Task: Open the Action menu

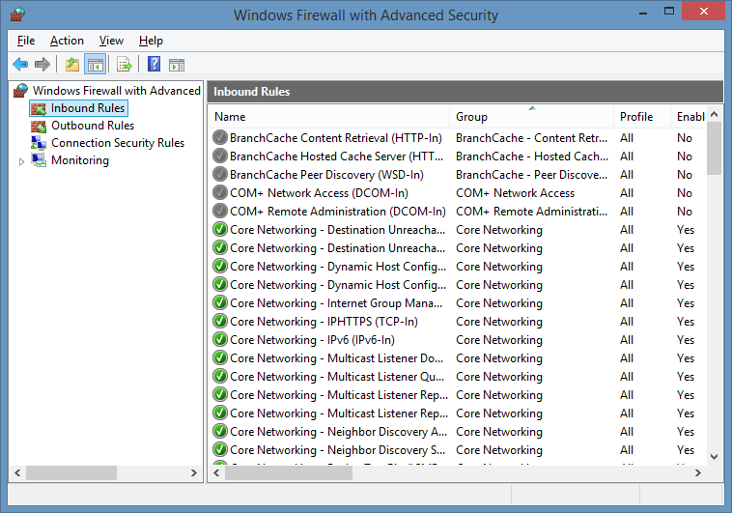Action: (x=67, y=41)
